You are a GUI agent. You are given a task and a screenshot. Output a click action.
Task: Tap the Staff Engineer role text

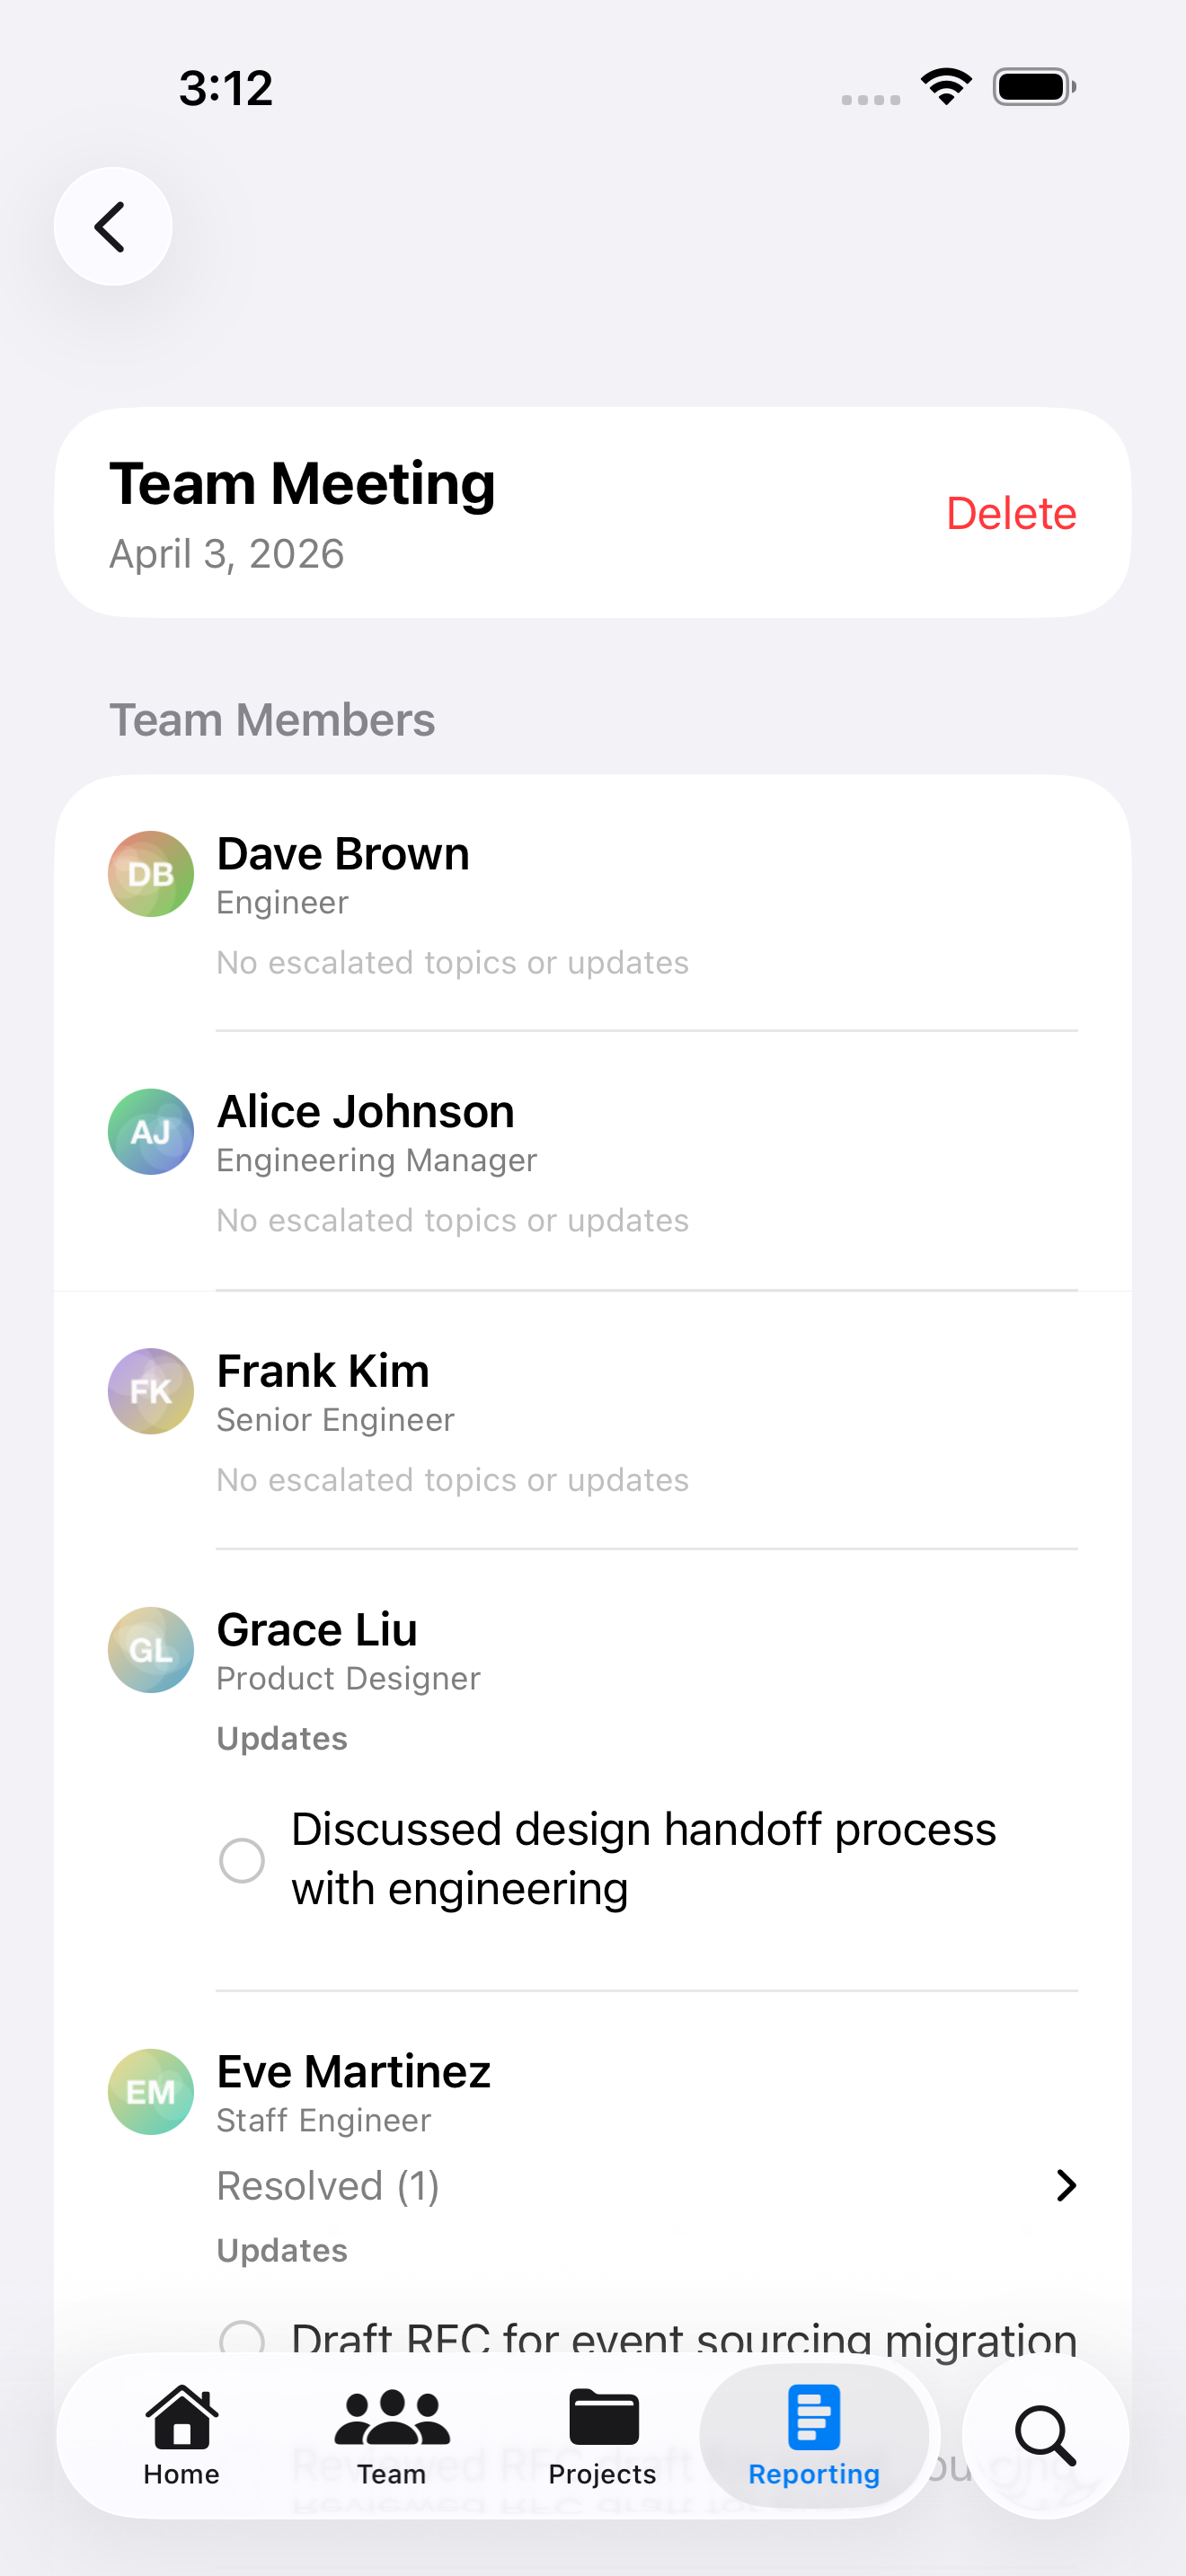(x=324, y=2120)
